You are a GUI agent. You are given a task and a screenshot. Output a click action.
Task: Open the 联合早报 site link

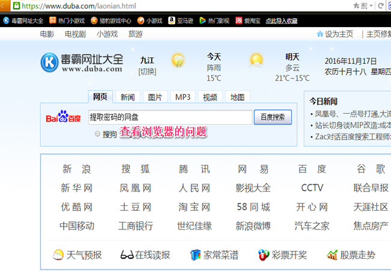click(371, 188)
